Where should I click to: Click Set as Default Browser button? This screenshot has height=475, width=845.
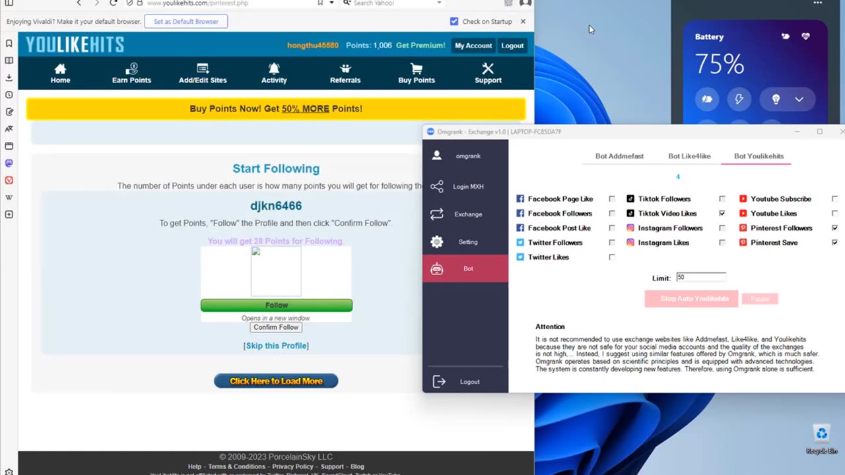186,21
